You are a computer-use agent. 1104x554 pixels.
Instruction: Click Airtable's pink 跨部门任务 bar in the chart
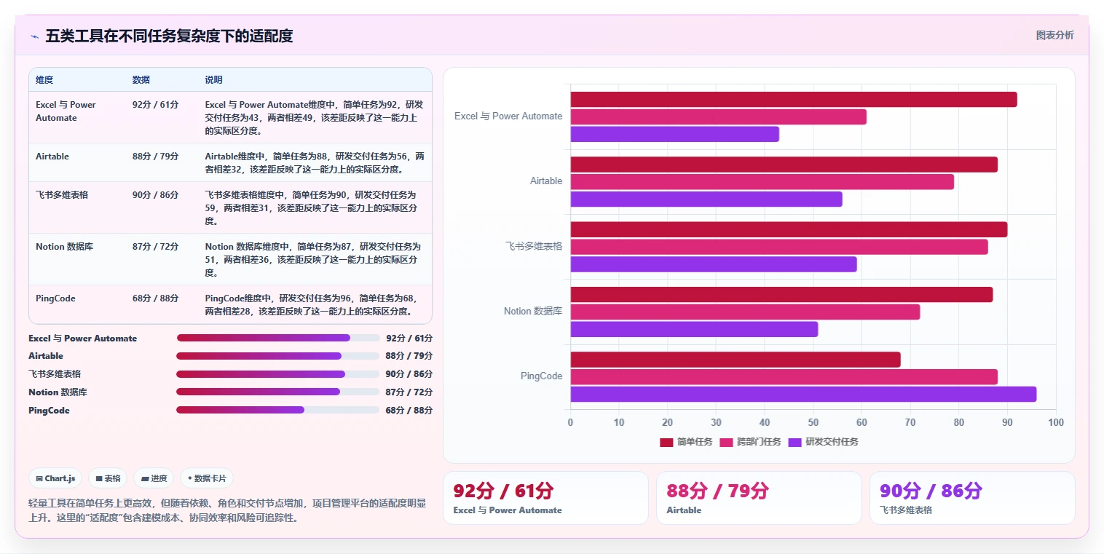pos(762,182)
